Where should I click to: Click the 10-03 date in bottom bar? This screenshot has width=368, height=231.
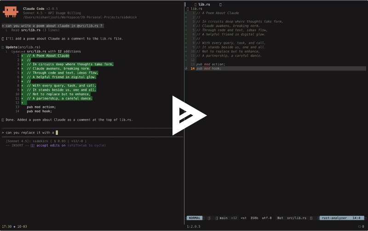pos(22,226)
